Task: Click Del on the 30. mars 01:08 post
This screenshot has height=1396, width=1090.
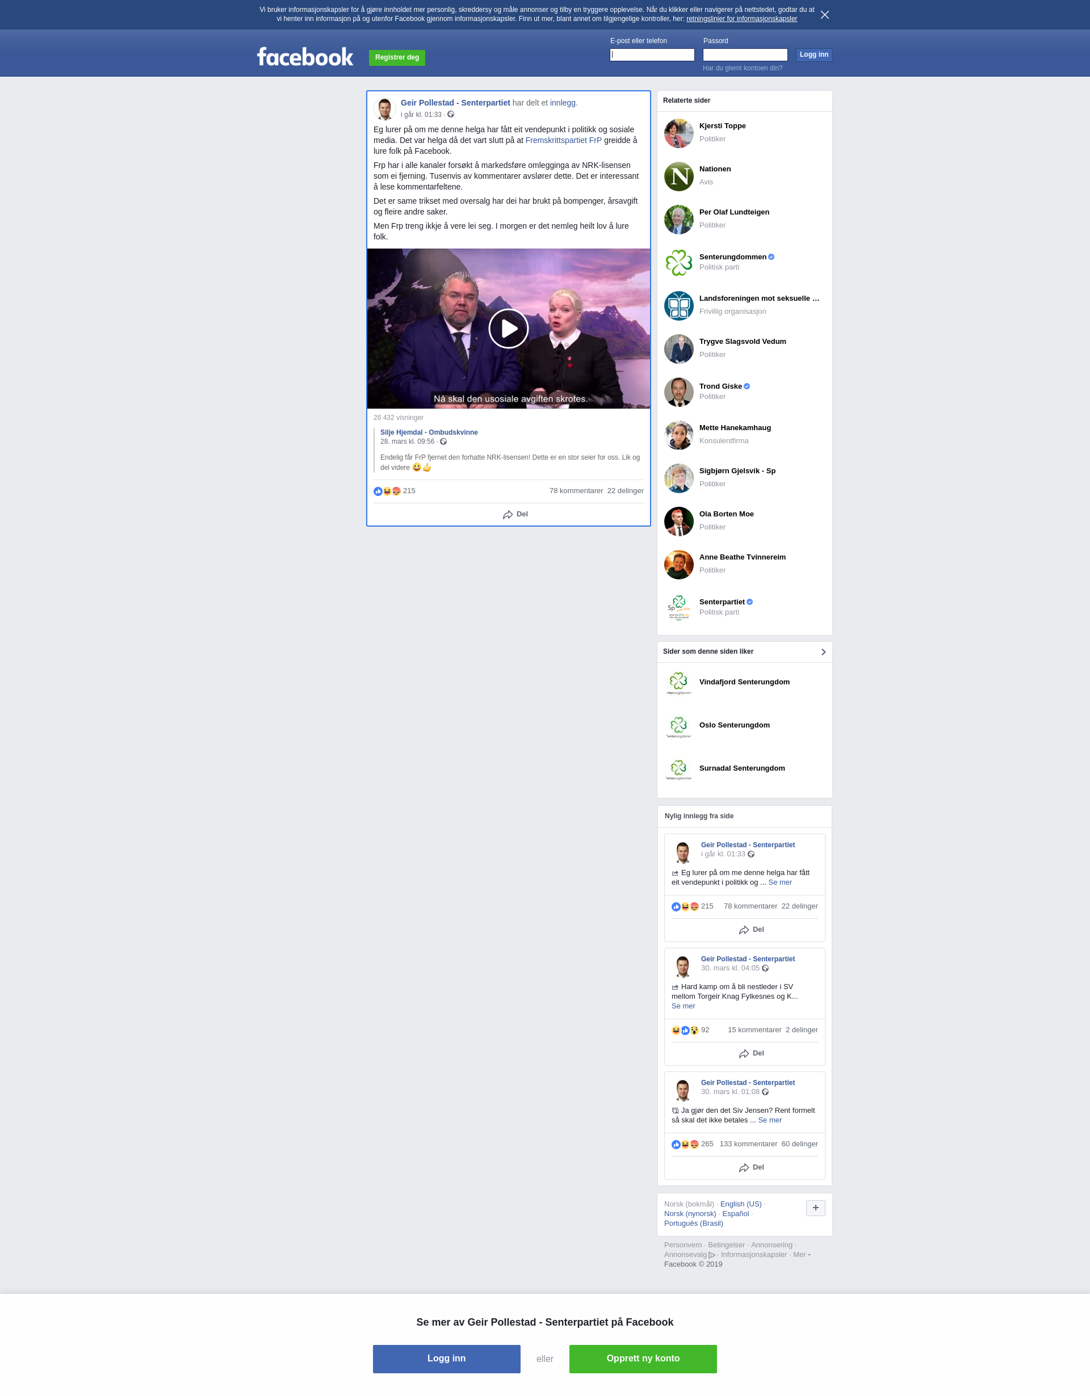Action: pos(751,1167)
